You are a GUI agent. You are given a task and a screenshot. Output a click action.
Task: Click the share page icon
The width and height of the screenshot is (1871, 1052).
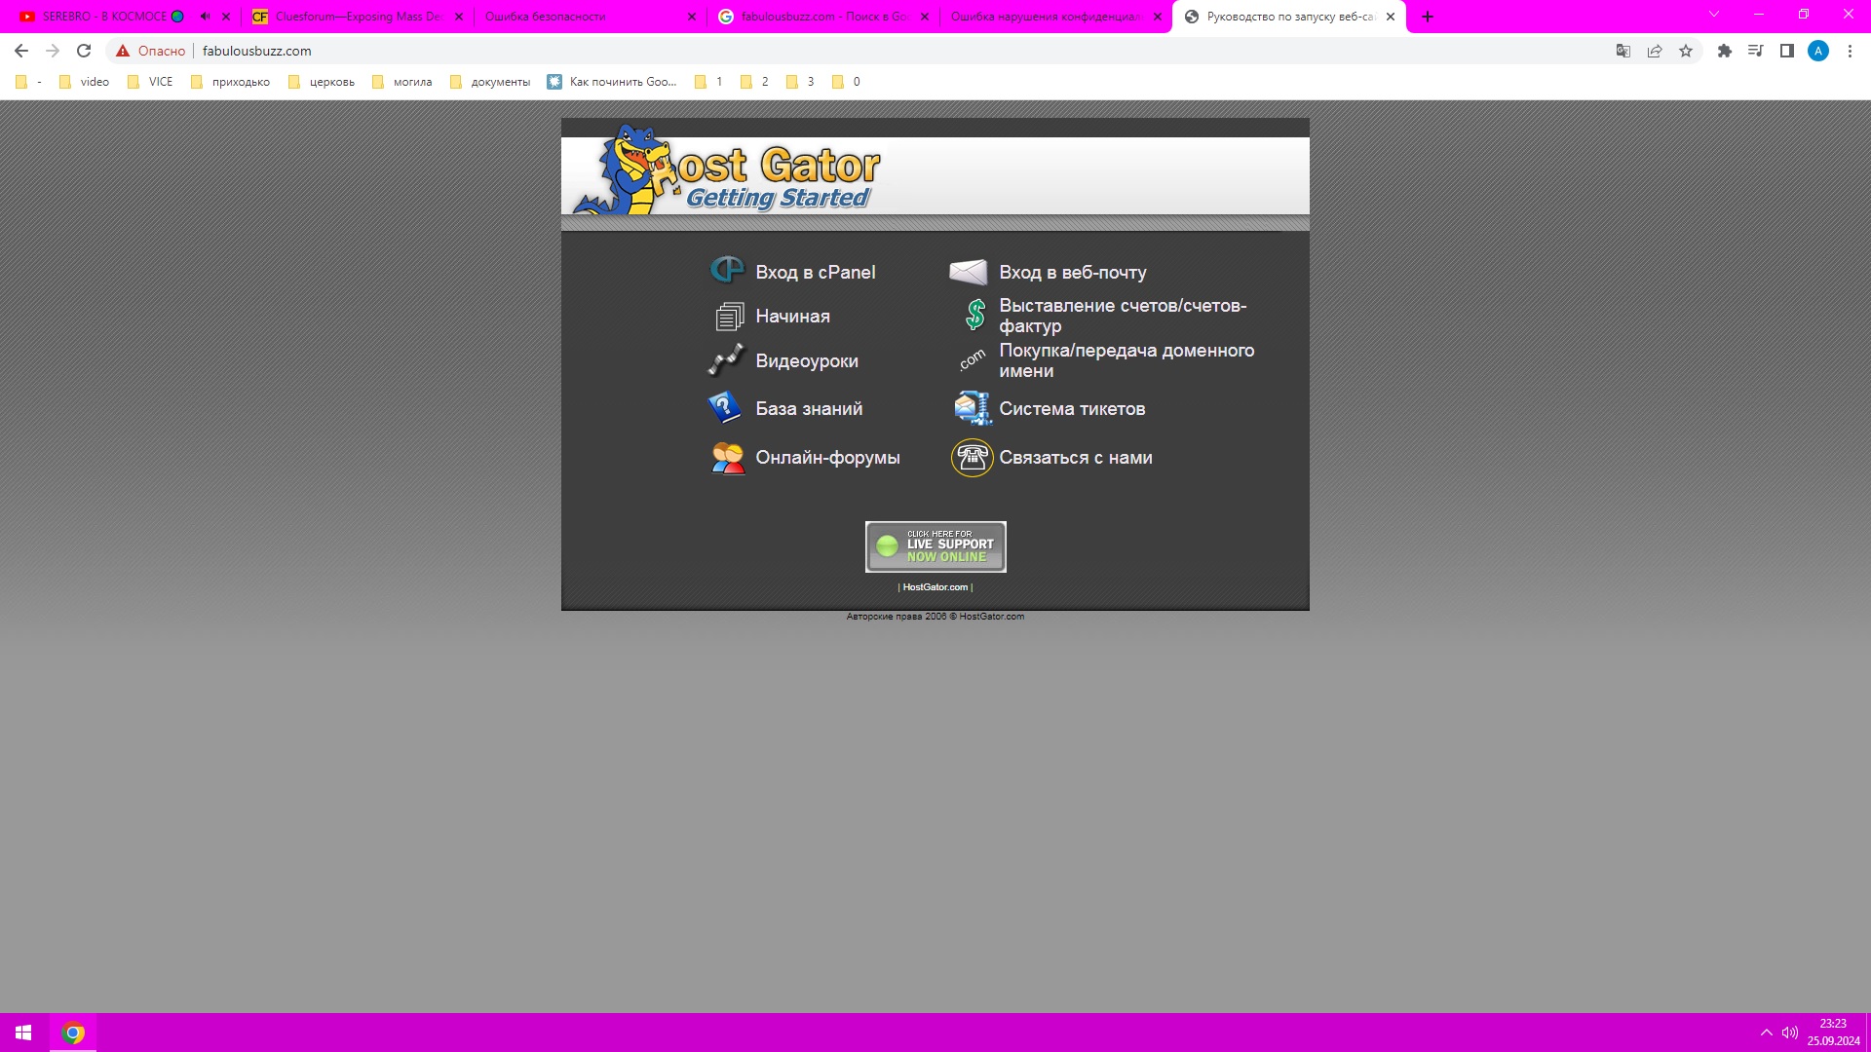point(1655,51)
